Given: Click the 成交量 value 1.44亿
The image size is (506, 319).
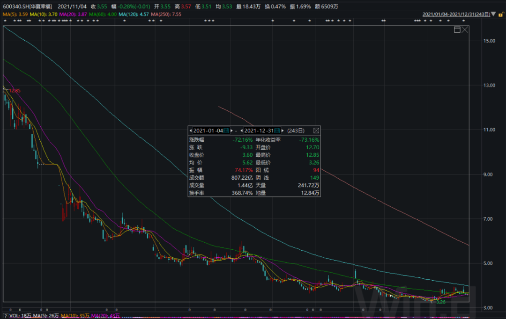Looking at the screenshot, I should [x=245, y=185].
